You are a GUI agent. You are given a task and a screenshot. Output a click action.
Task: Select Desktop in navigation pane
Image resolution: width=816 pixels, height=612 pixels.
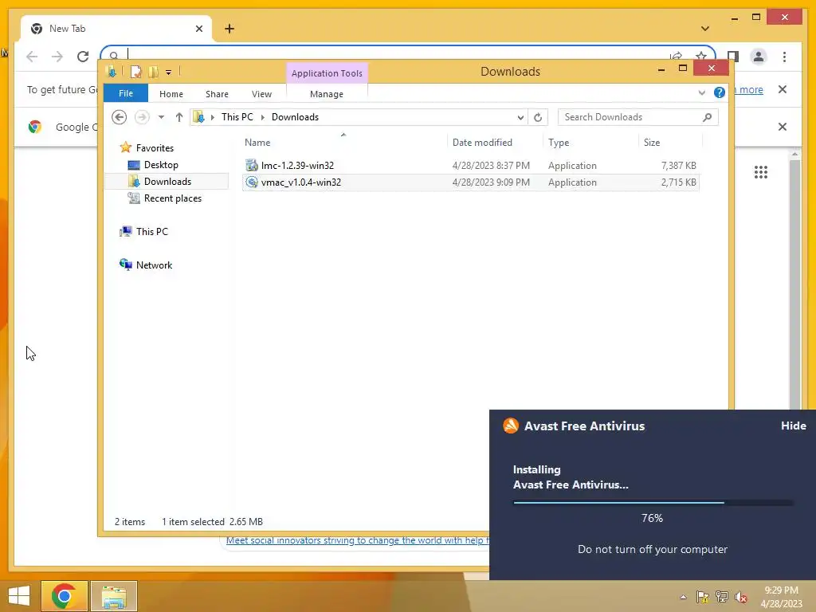[161, 165]
